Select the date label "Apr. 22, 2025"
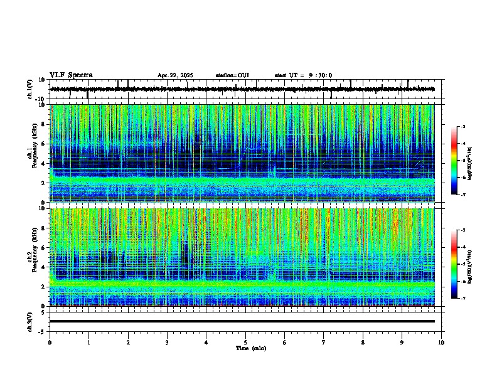Screen dimensions: 497x384 (175, 75)
